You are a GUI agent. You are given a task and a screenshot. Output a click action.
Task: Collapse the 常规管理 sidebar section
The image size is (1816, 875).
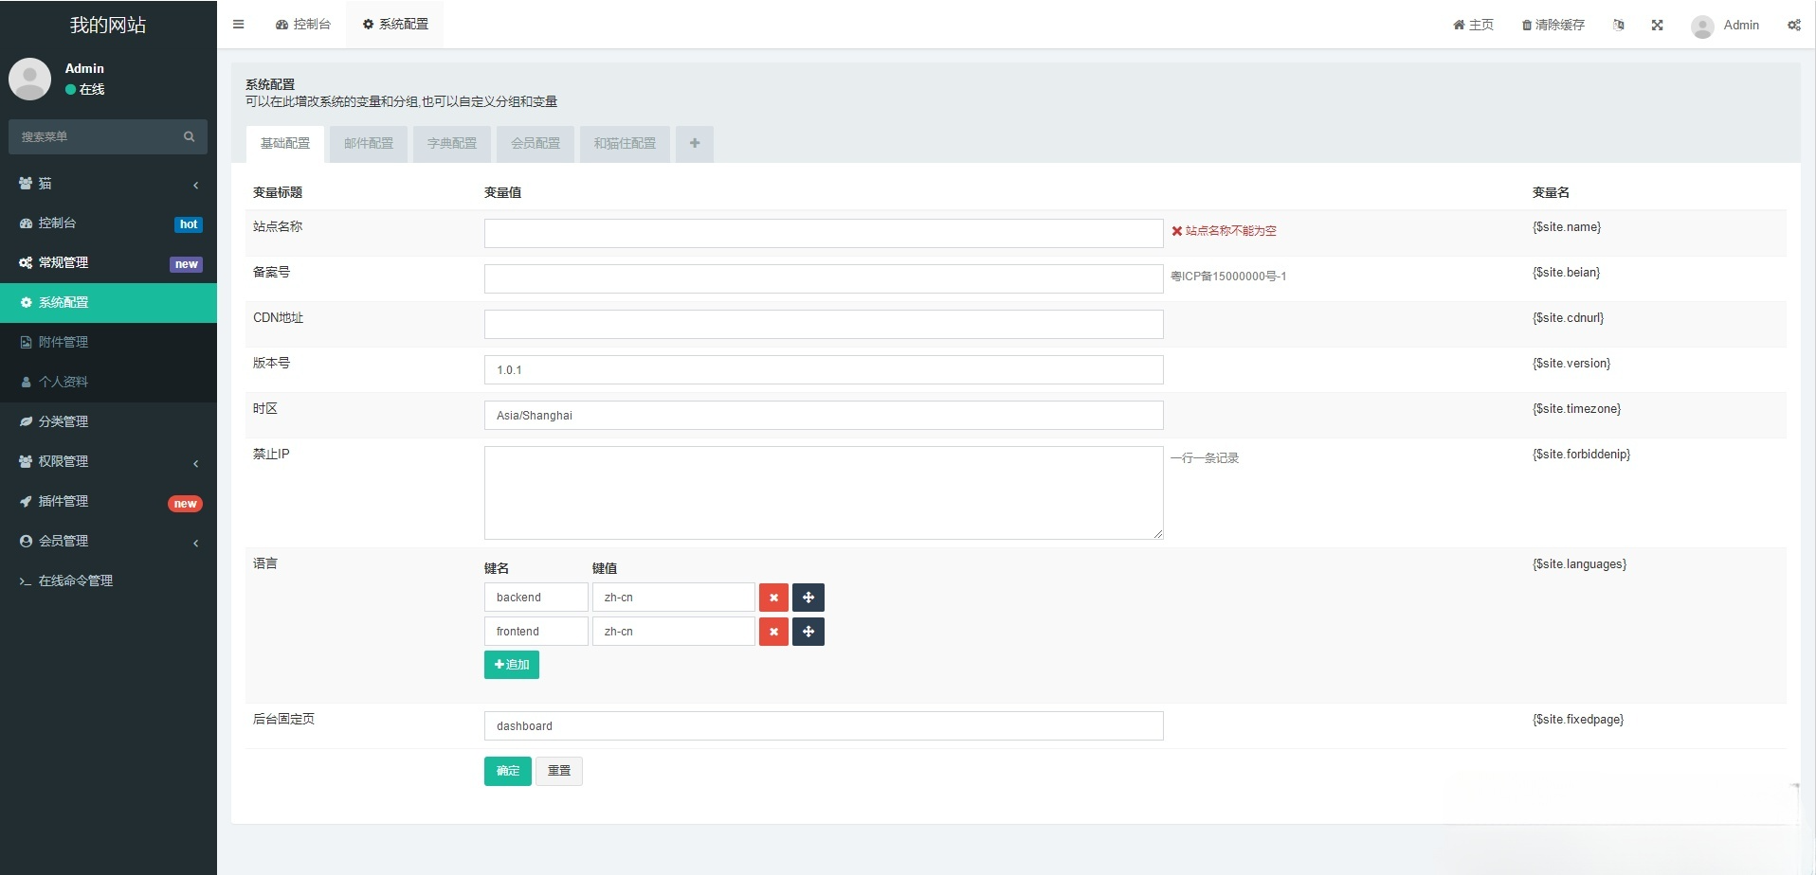pyautogui.click(x=108, y=263)
